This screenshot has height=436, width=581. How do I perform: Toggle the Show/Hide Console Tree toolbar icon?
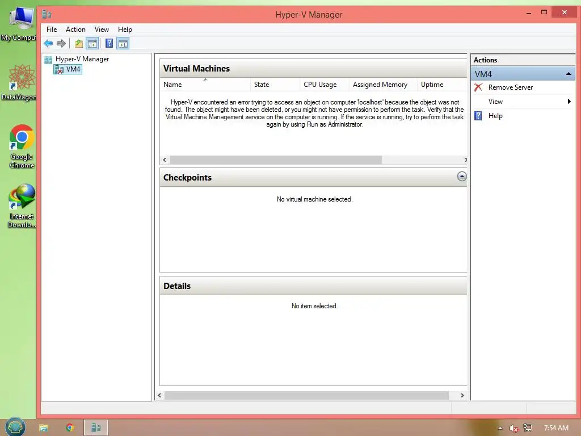point(92,43)
